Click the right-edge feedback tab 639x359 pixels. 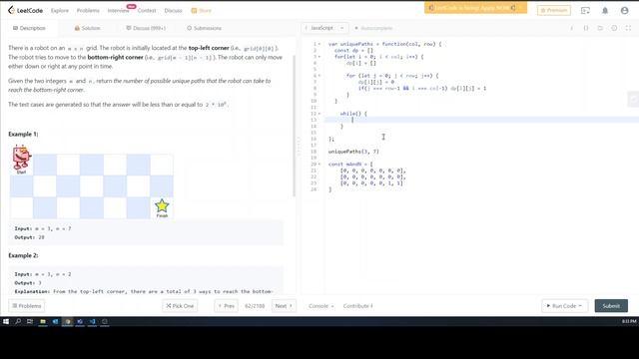633,99
